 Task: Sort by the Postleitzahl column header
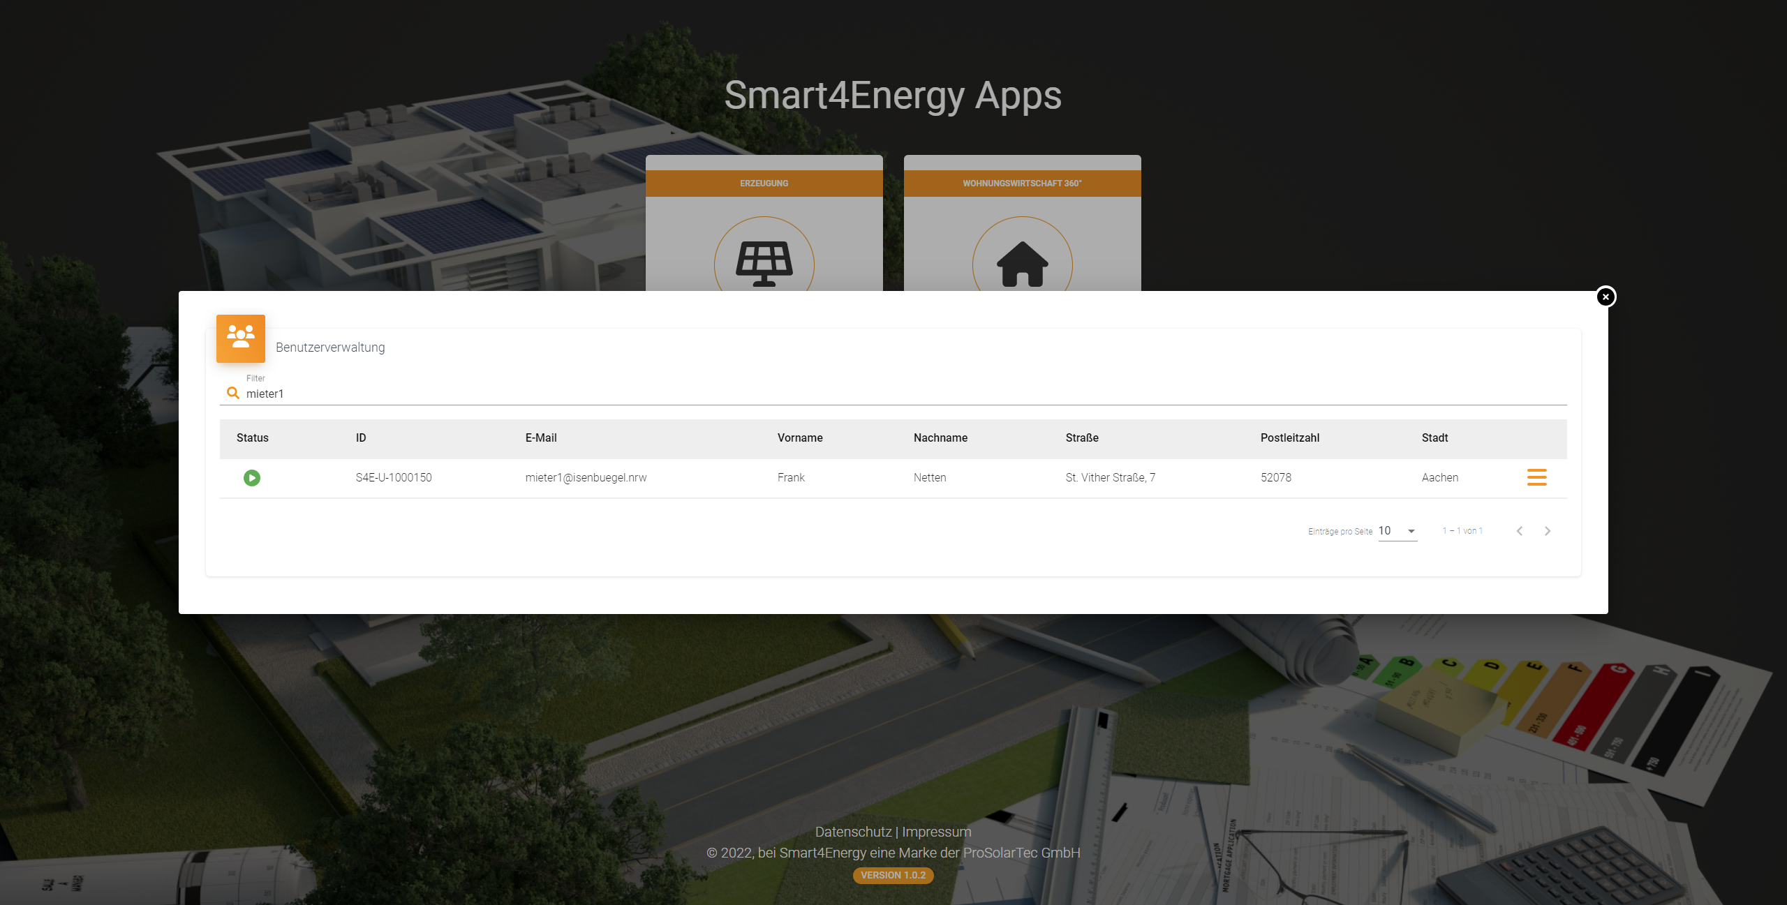1290,438
